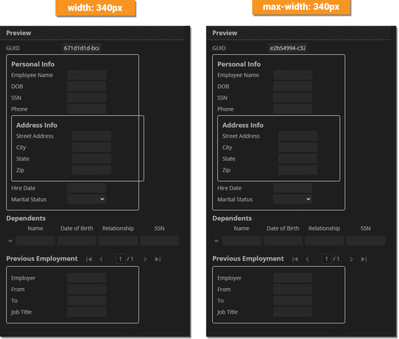Click Dependents Relationship cell in left preview
This screenshot has width=399, height=339.
coord(119,241)
